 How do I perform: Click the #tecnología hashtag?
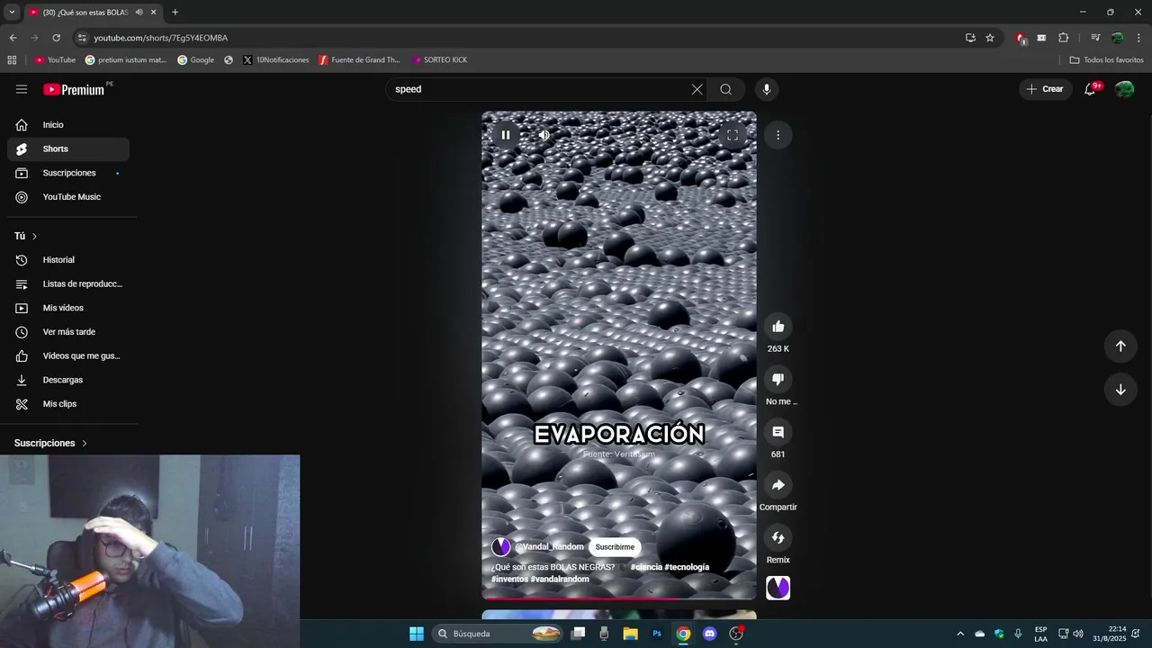pos(688,567)
